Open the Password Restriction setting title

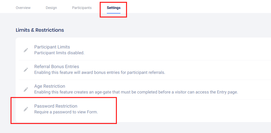point(56,106)
